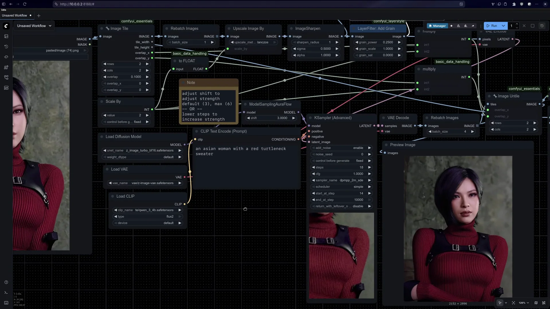Click the Manager button
The height and width of the screenshot is (309, 550).
click(x=437, y=26)
